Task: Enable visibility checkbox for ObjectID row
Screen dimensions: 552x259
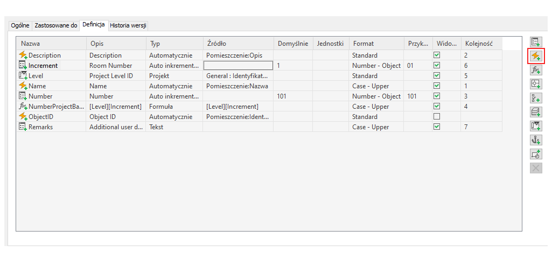Action: (x=437, y=117)
